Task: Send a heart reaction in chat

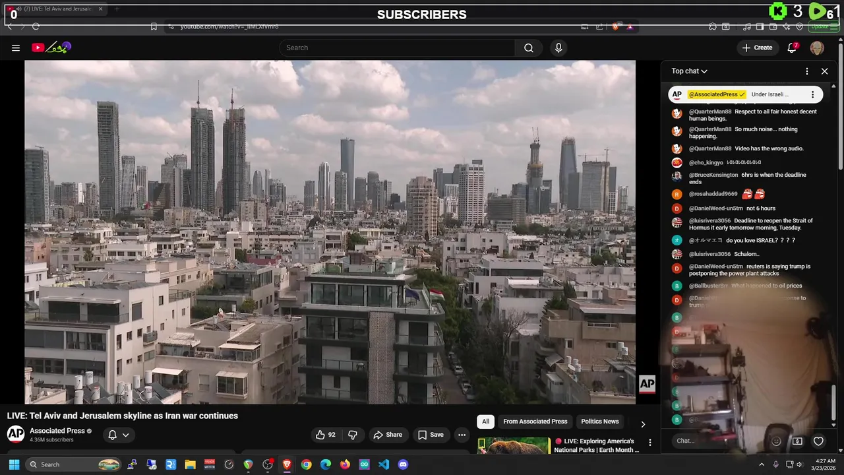Action: point(818,441)
